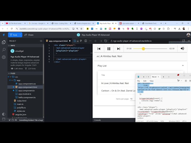191x143 pixels.
Task: Click the audio seek slider handle
Action: click(x=143, y=49)
